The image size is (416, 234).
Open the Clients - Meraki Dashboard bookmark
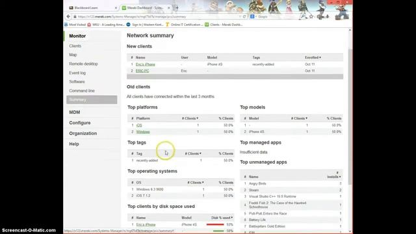click(224, 25)
